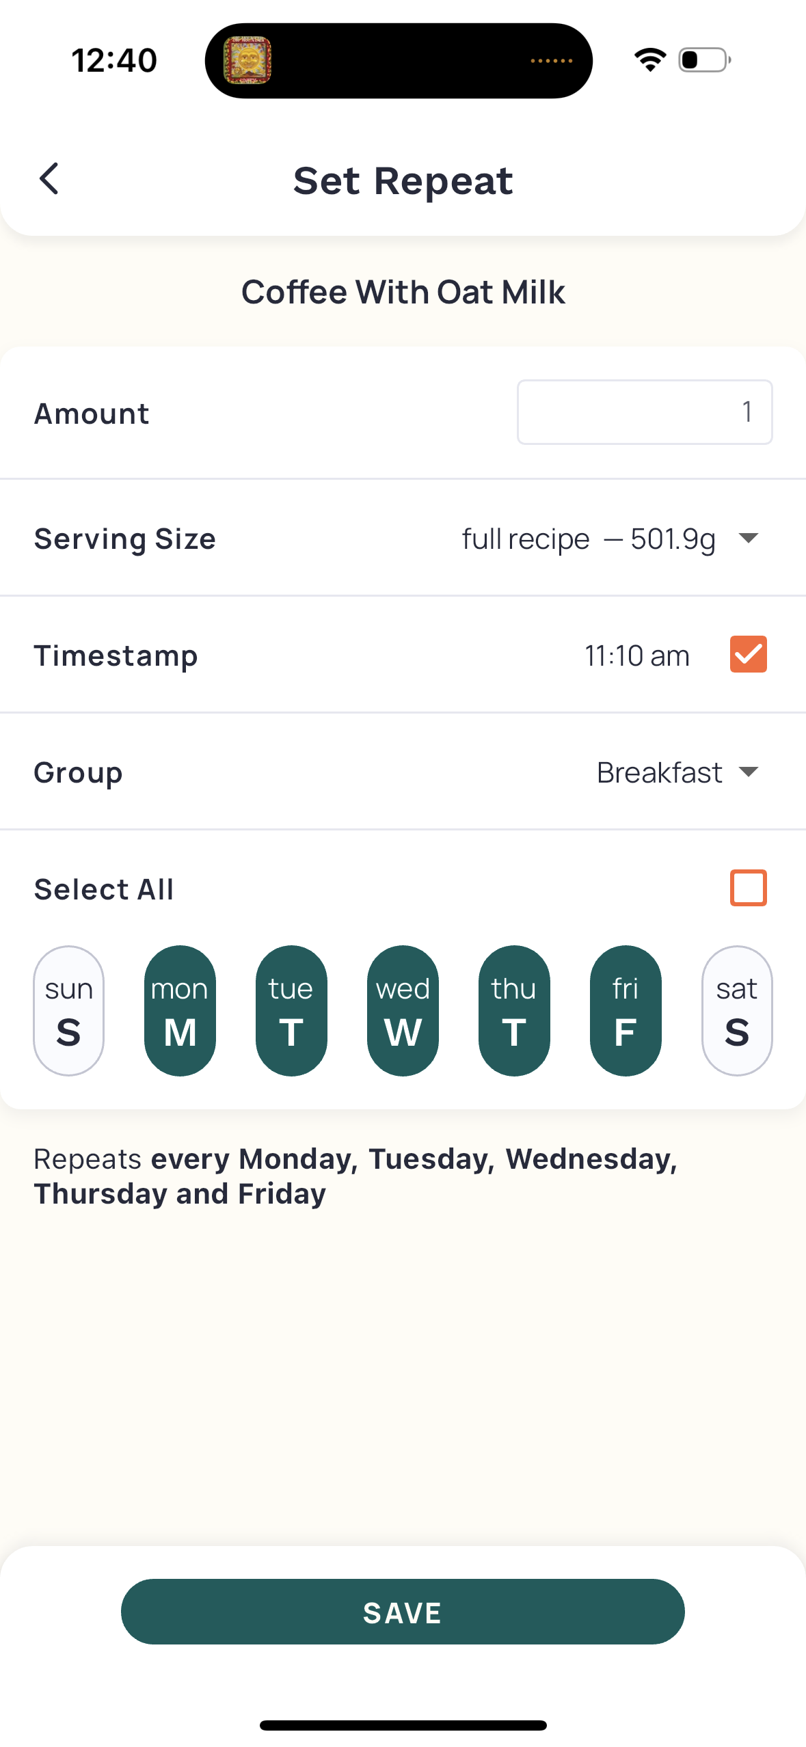Focus the Amount input field
806x1747 pixels.
pyautogui.click(x=645, y=412)
